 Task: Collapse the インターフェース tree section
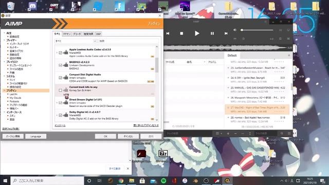[5, 112]
